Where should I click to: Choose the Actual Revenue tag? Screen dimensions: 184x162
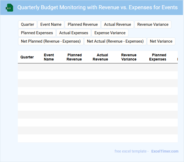tap(117, 24)
